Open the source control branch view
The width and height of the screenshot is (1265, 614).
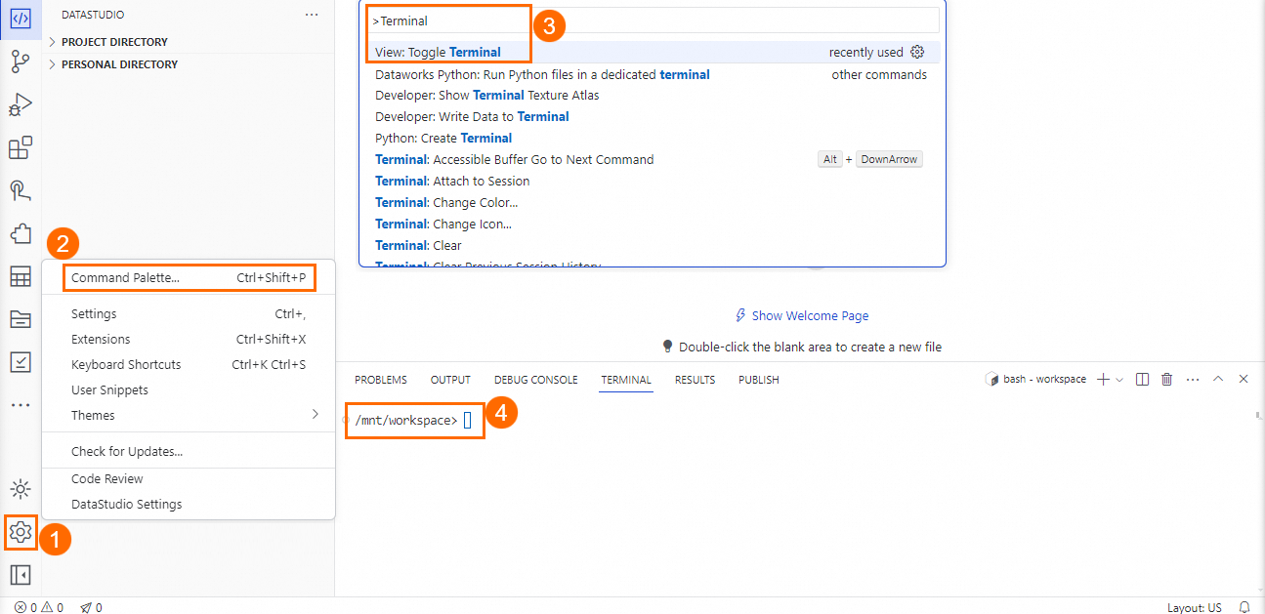(x=20, y=62)
